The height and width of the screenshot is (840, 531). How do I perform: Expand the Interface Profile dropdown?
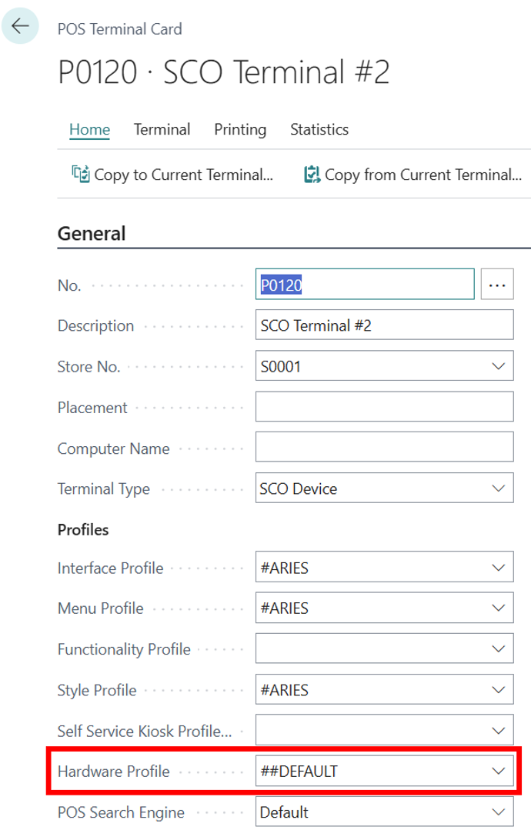coord(498,568)
